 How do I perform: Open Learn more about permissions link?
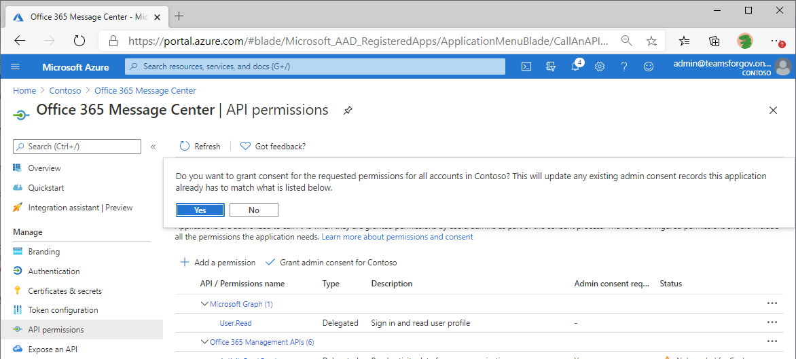tap(397, 237)
